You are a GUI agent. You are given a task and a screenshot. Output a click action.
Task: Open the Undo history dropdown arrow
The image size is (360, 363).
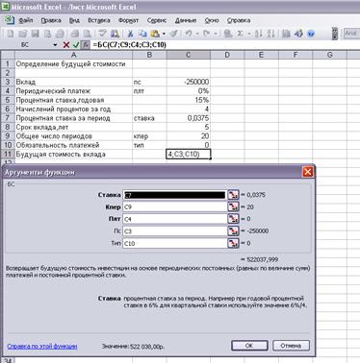[x=197, y=34]
